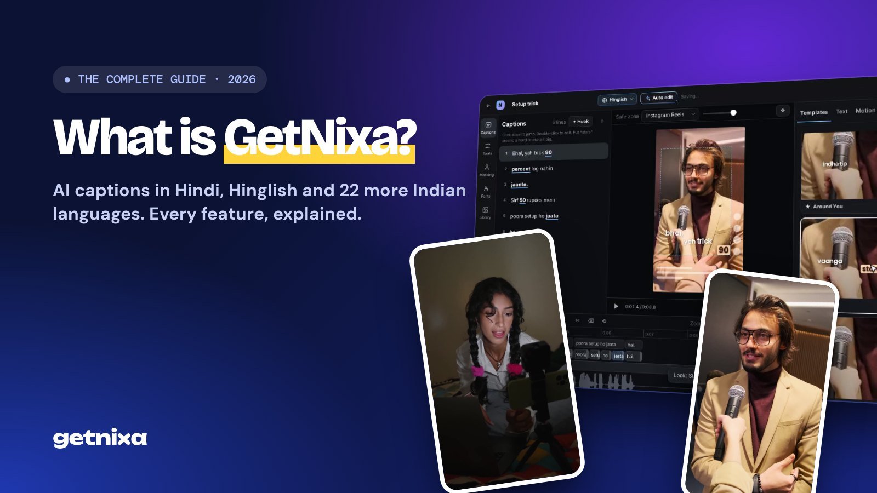Open the Library sidebar panel
This screenshot has width=877, height=493.
pos(485,213)
